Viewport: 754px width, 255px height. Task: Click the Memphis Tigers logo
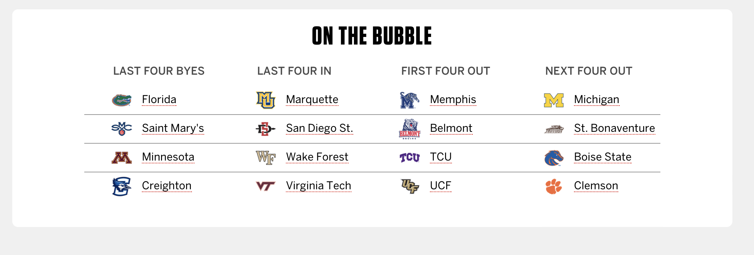click(409, 100)
